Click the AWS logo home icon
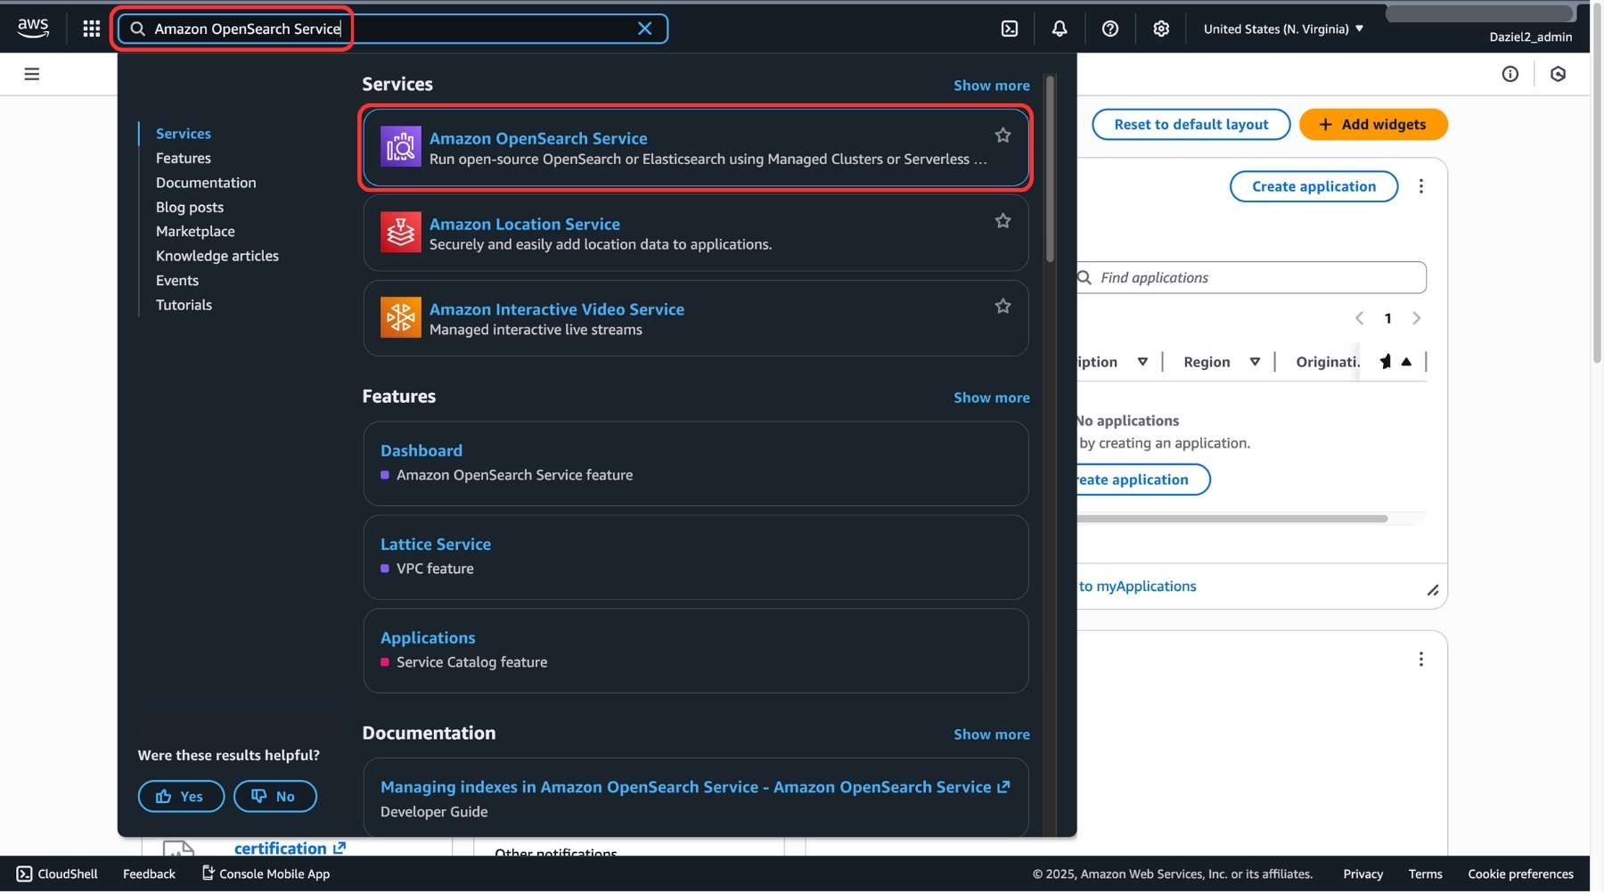The width and height of the screenshot is (1604, 894). [33, 28]
